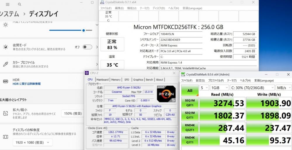
Task: Open CrystalDiskInfo ヘルプ(H) menu
Action: (x=173, y=8)
